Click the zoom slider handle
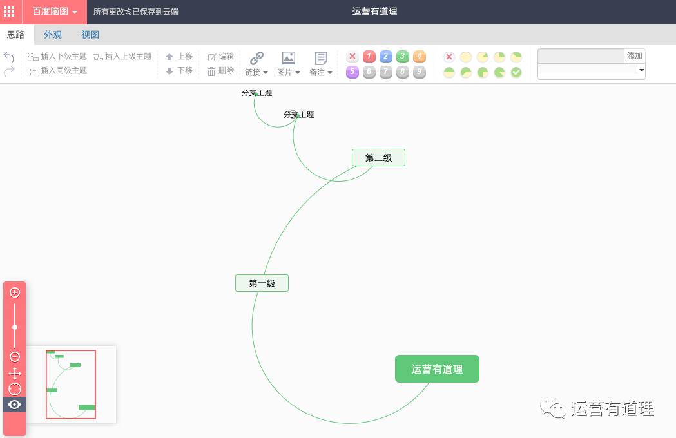The image size is (676, 438). 15,327
